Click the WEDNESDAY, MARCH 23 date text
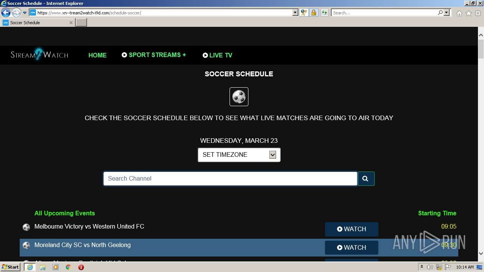The height and width of the screenshot is (272, 484). tap(239, 141)
